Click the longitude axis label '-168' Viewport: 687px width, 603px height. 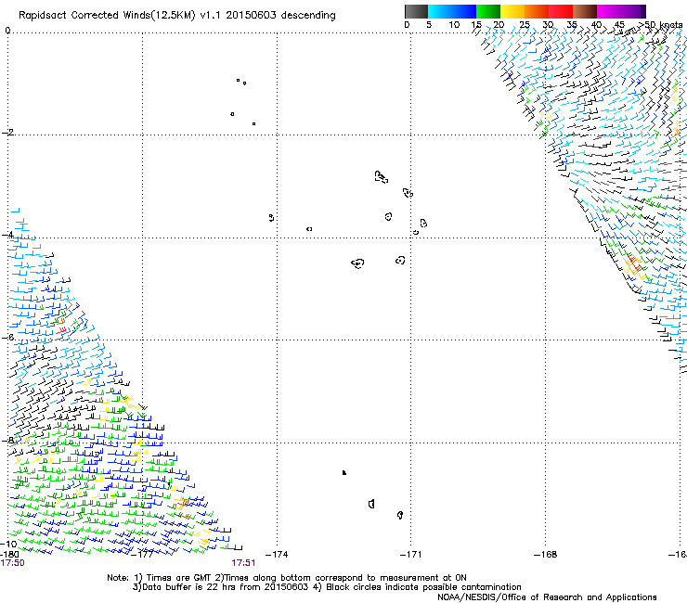click(x=545, y=555)
